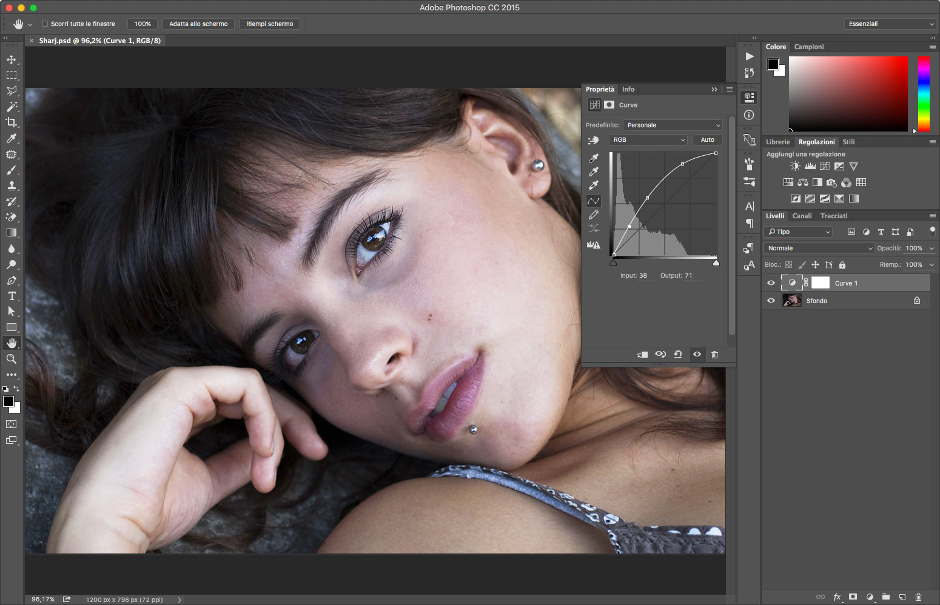Select the Horizontal Type tool

pos(12,296)
